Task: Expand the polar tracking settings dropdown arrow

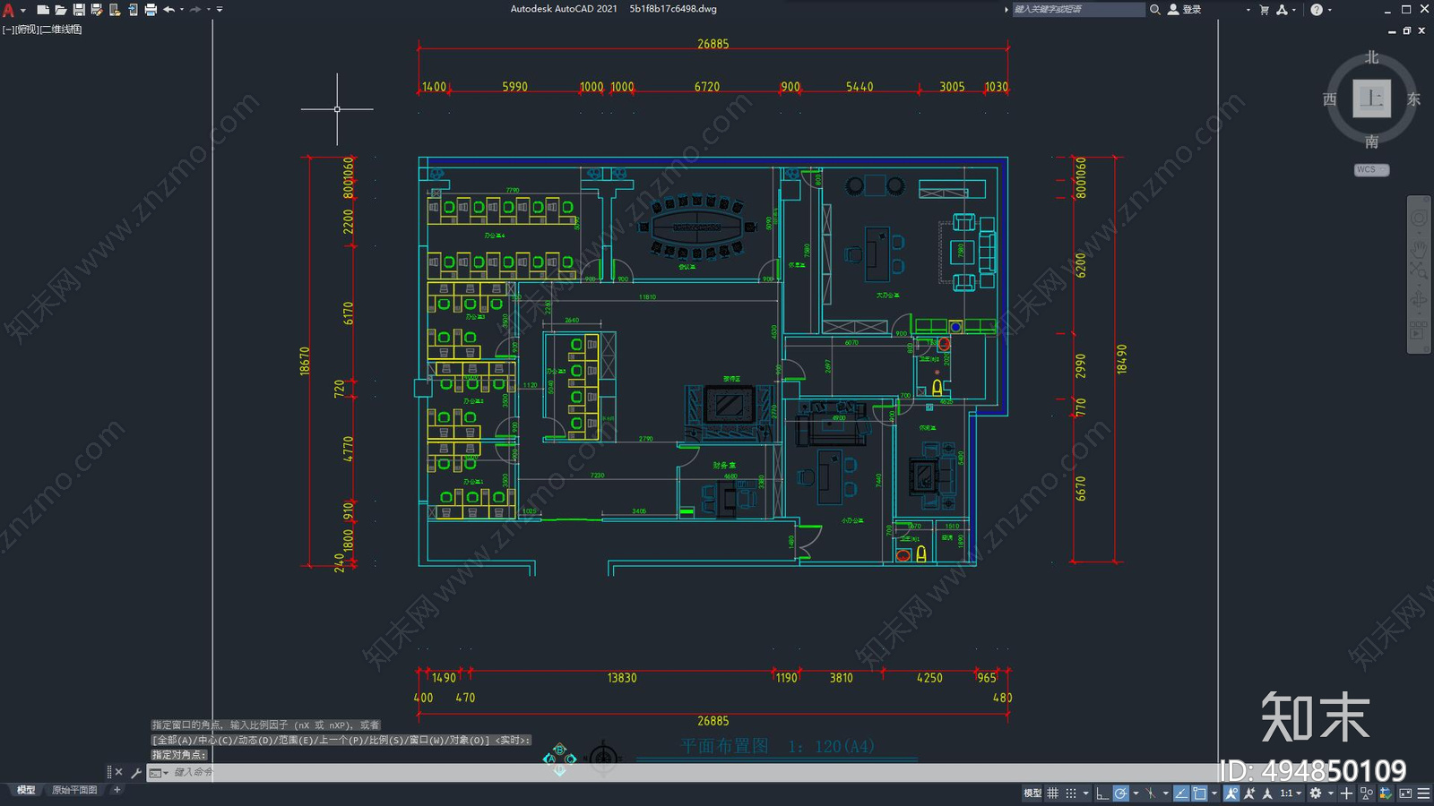Action: [x=1136, y=793]
